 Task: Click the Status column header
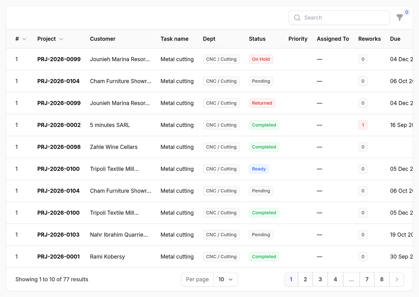[257, 39]
